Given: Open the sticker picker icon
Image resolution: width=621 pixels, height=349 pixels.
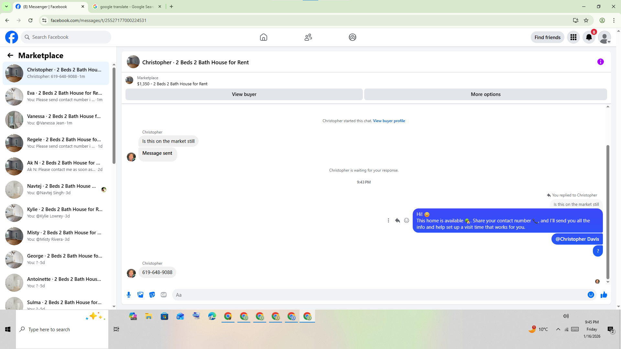Looking at the screenshot, I should click(152, 295).
